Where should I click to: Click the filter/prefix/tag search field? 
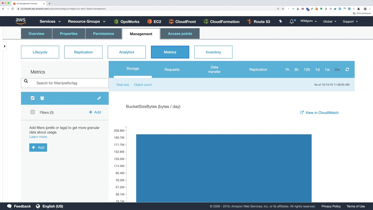click(65, 83)
